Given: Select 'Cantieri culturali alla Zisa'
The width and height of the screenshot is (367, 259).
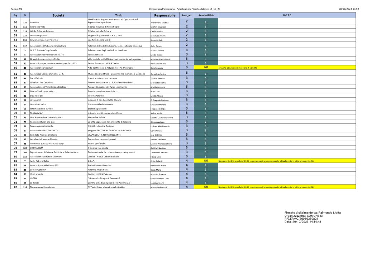Looking at the screenshot, I should pos(58,122).
